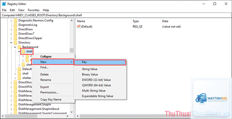Select the Background key label
The image size is (232, 119).
tap(30, 47)
